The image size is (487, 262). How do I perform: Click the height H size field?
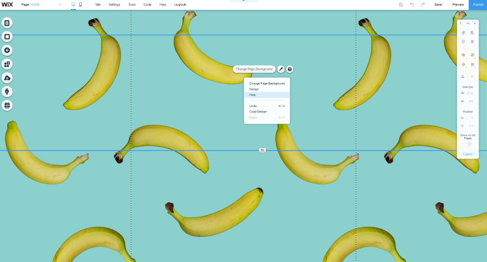click(470, 101)
